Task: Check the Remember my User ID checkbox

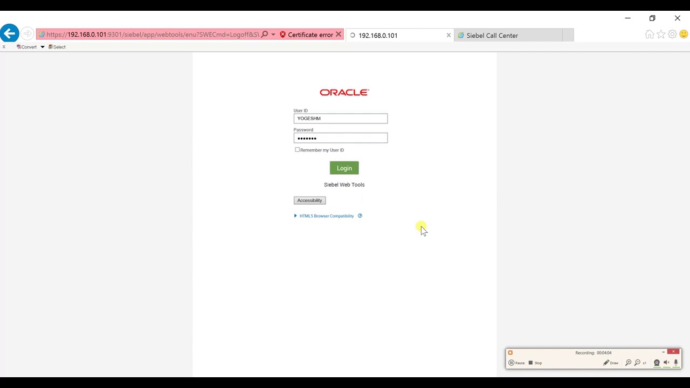Action: click(297, 150)
